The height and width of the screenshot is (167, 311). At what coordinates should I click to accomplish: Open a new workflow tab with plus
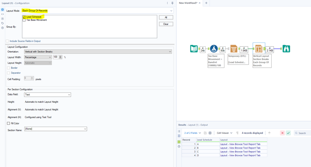(x=206, y=3)
